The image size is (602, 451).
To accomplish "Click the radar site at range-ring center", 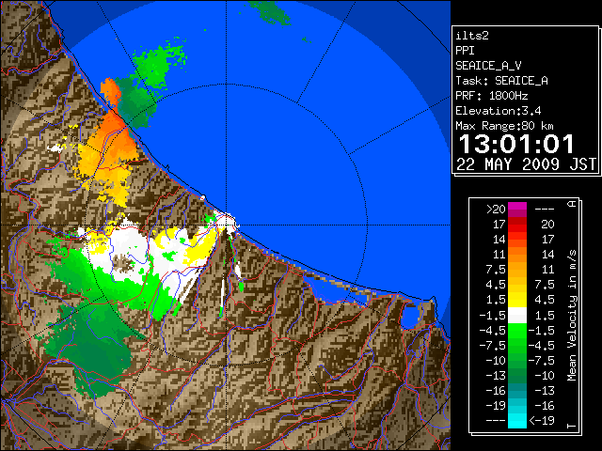I will tap(227, 225).
